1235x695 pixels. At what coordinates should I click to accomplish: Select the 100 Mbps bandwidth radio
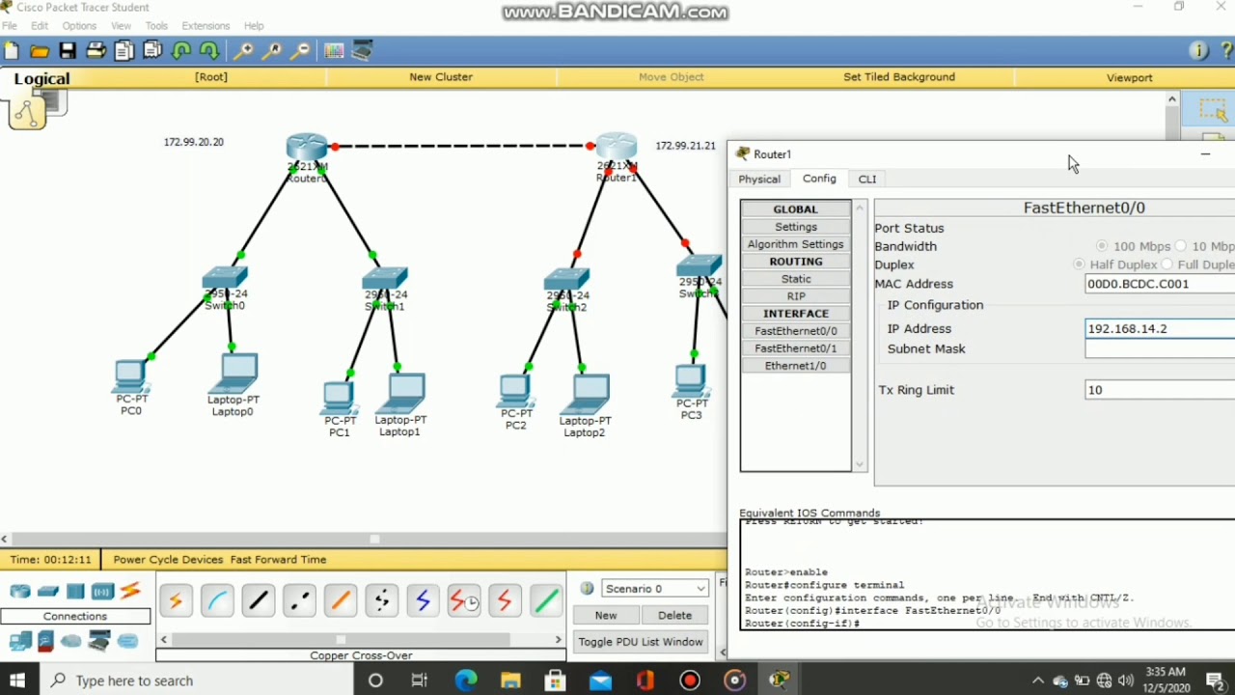1102,246
